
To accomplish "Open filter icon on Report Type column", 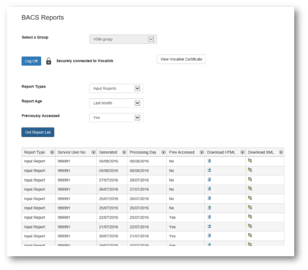I will click(x=52, y=152).
